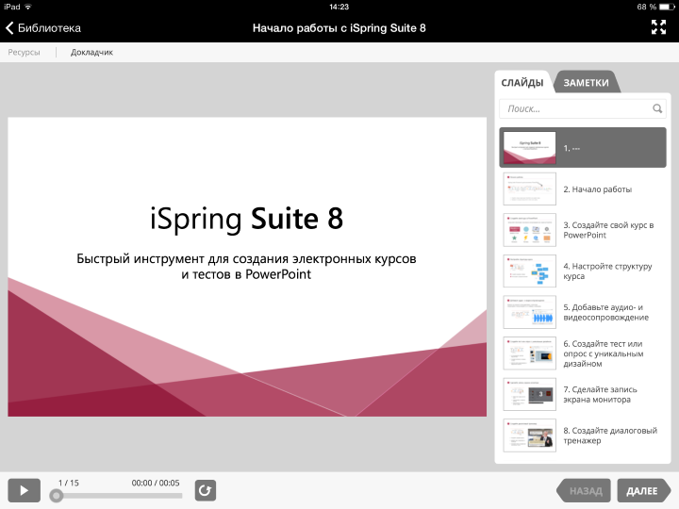Tap the 14:23 clock in status bar

339,7
